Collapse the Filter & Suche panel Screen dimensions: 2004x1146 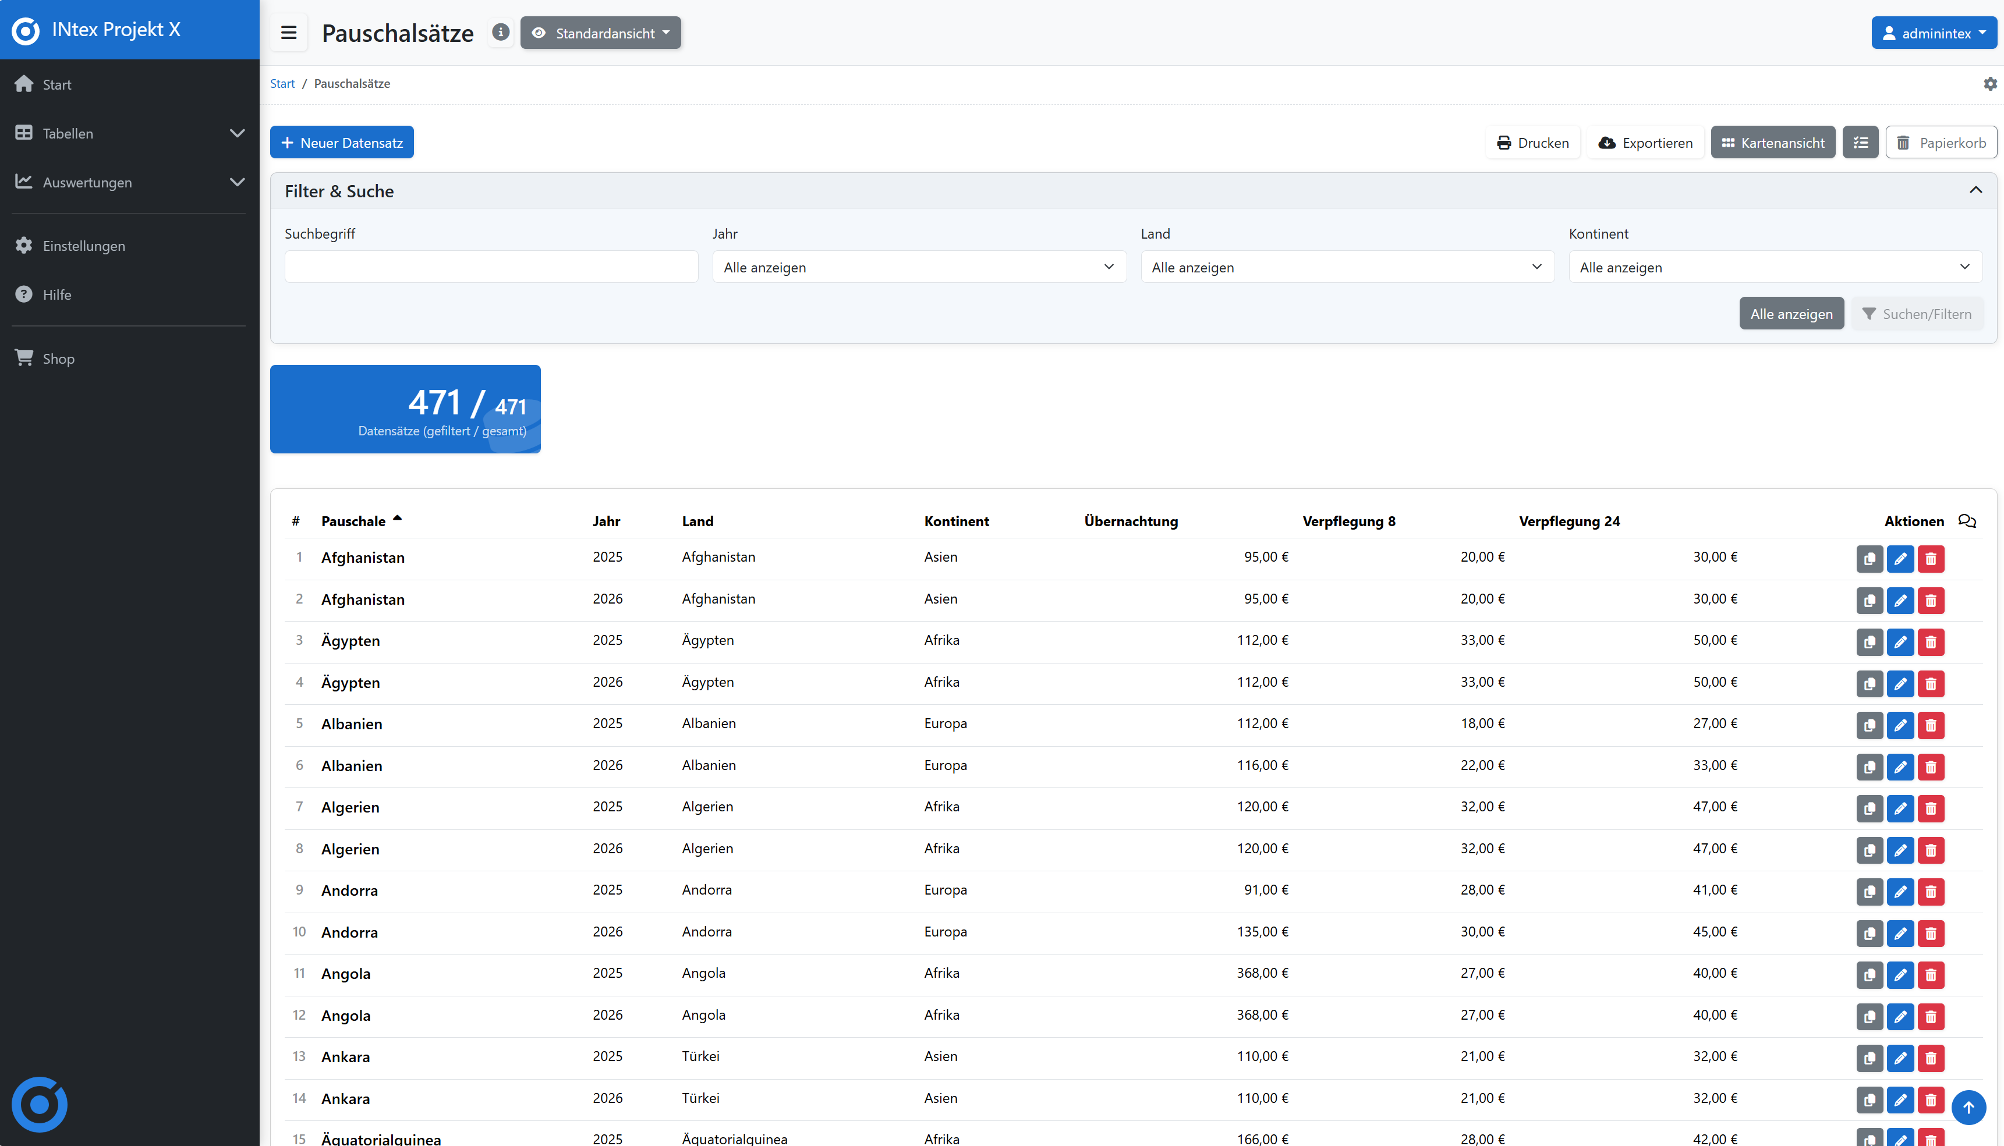[1975, 190]
